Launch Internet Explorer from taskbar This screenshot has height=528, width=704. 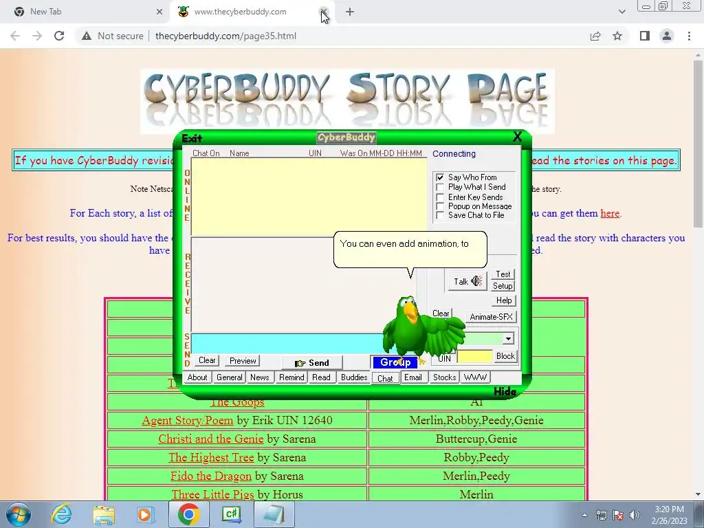pos(61,514)
